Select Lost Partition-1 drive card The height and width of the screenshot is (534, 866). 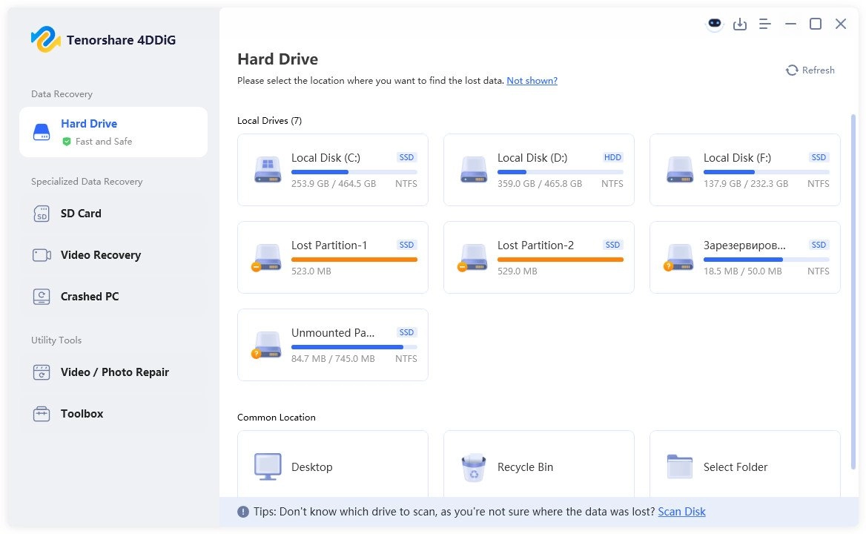pos(332,257)
